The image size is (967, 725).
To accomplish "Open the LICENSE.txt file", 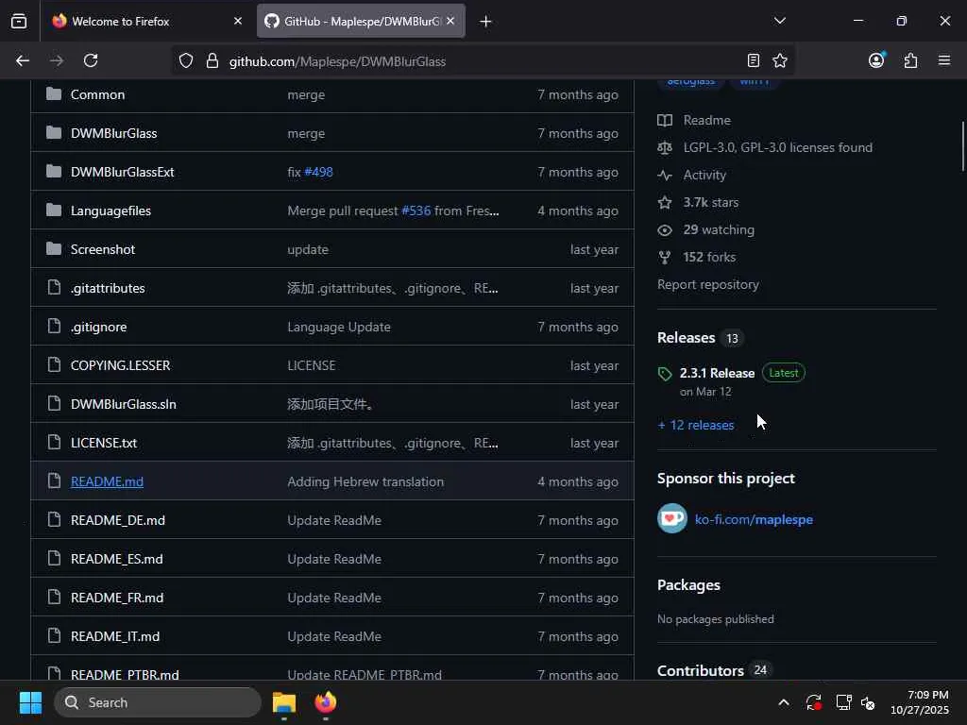I will 104,444.
